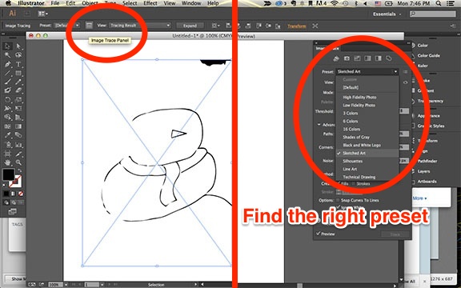
Task: Select the Column Graph tool
Action: 18,145
